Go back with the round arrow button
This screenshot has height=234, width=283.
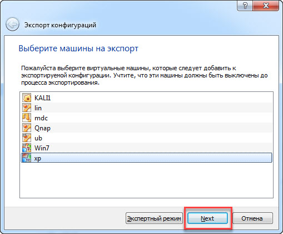click(12, 25)
